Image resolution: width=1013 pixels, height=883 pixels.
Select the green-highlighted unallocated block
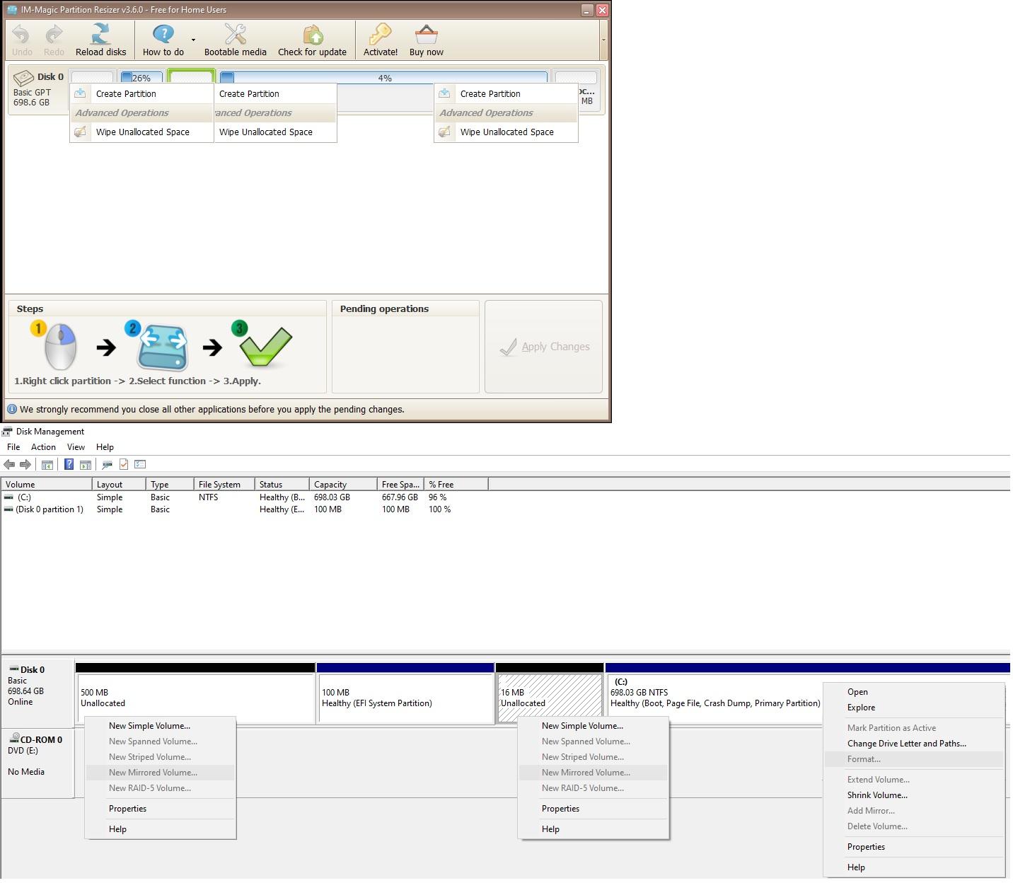tap(191, 76)
